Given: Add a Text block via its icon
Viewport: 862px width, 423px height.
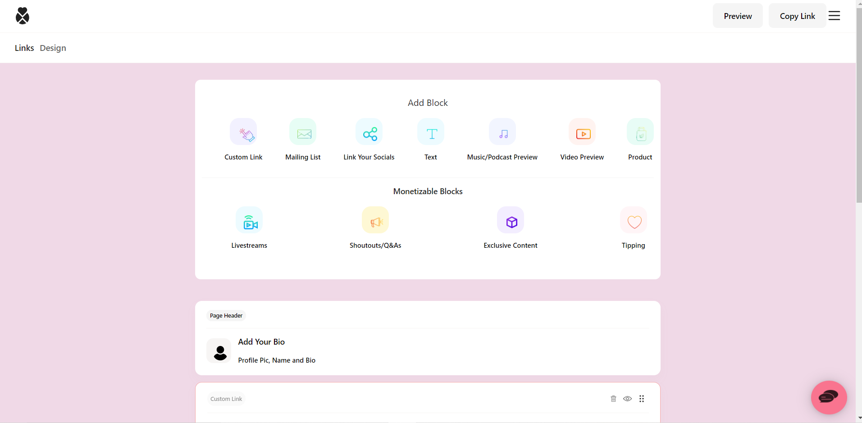Looking at the screenshot, I should [430, 133].
